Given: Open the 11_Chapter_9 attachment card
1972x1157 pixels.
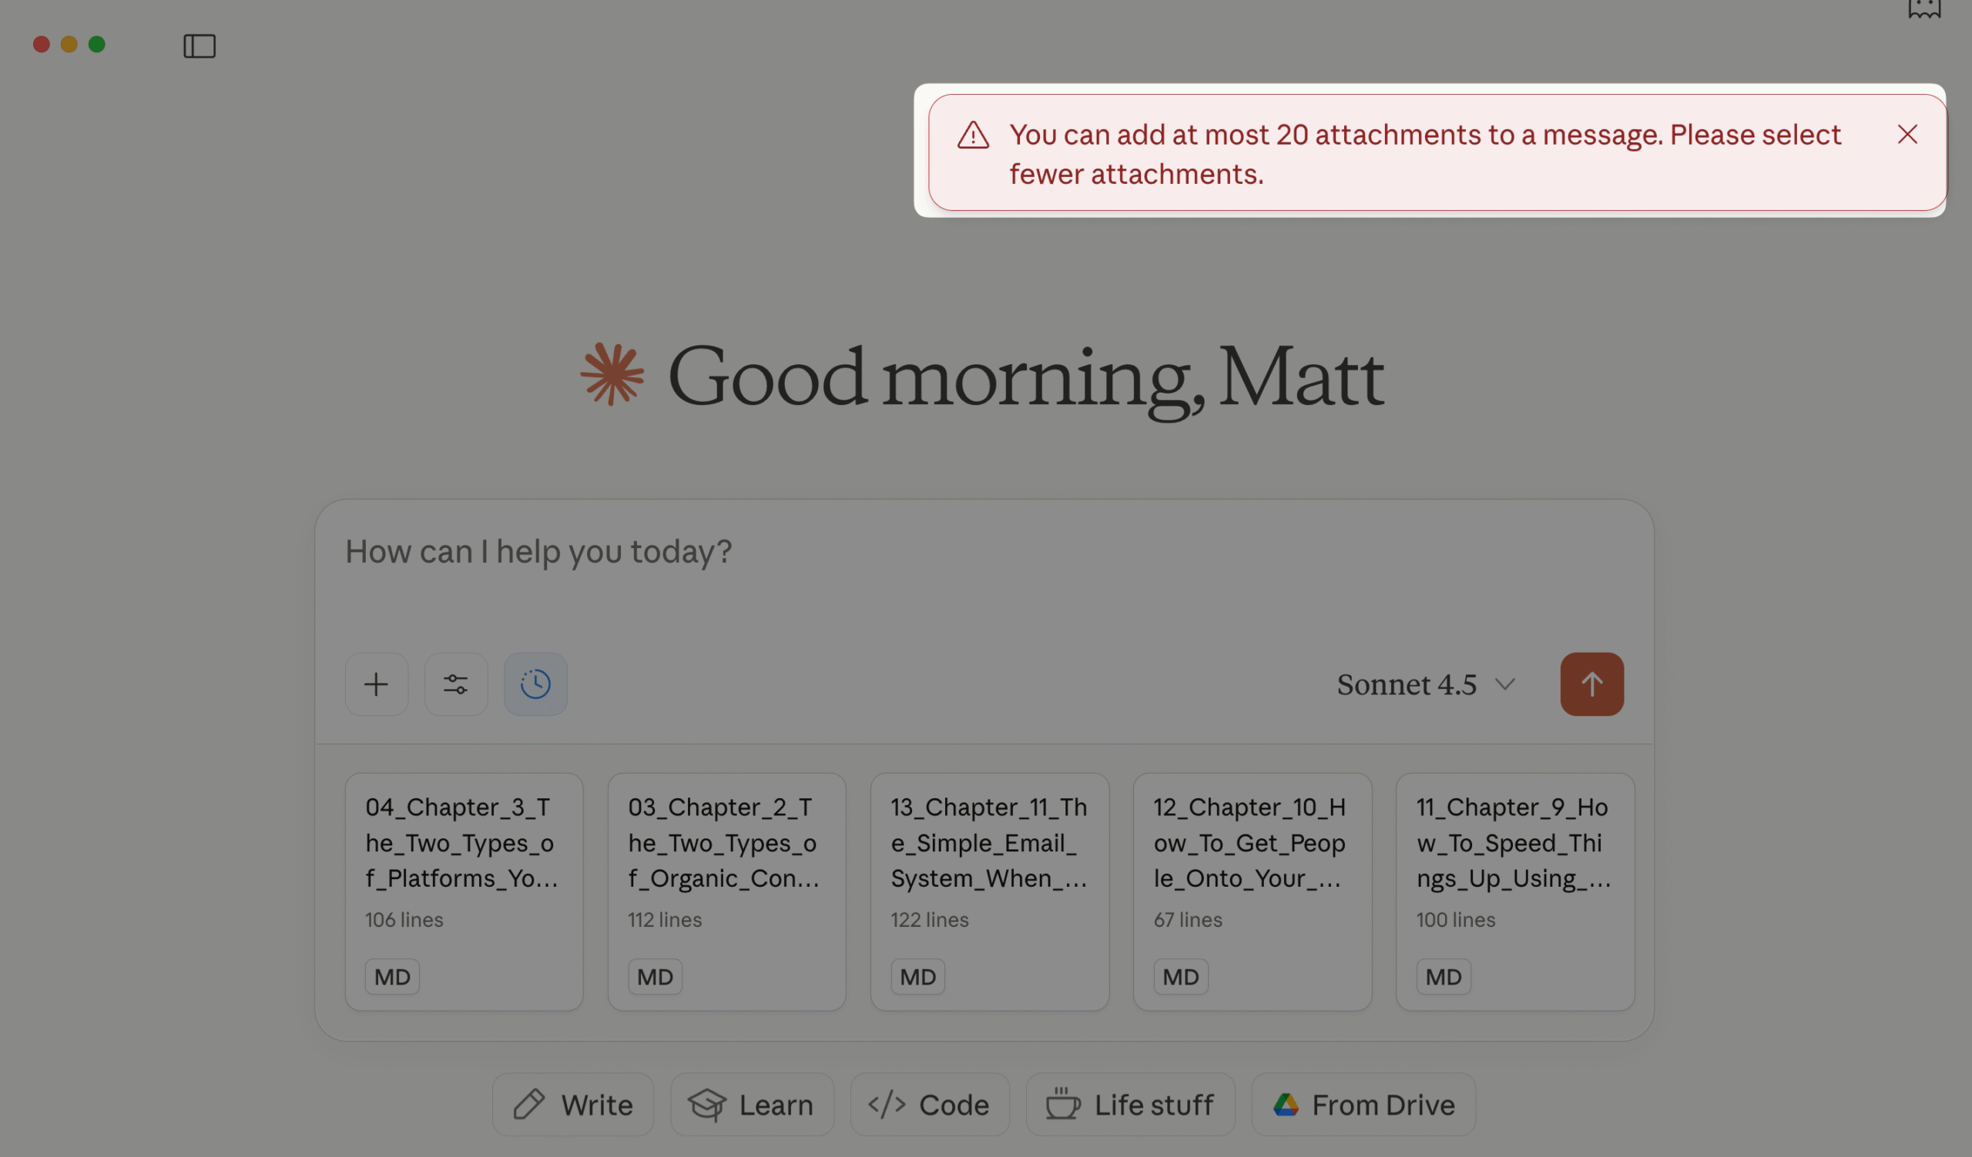Looking at the screenshot, I should point(1515,891).
